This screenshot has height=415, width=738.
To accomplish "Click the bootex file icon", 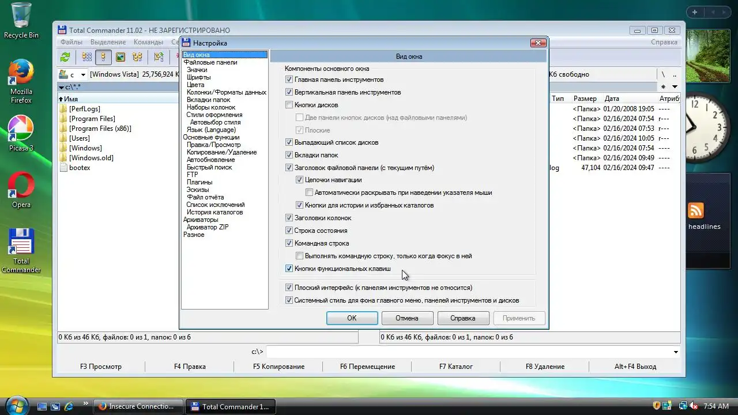I will pos(63,168).
